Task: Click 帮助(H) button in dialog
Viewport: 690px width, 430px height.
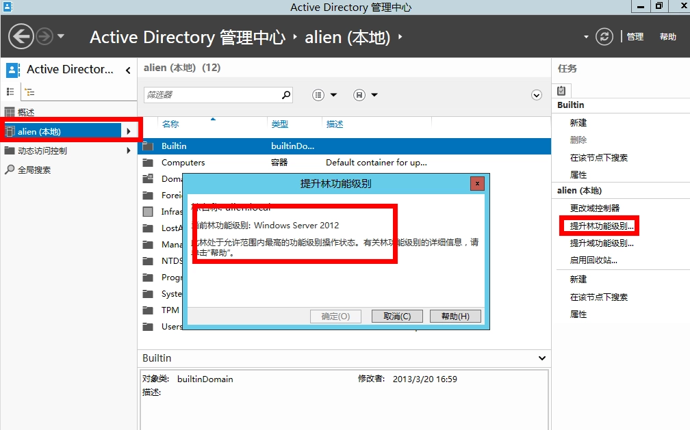Action: pos(455,317)
